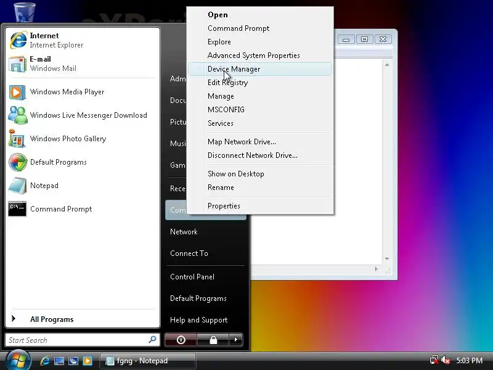The height and width of the screenshot is (370, 493).
Task: Open Default Programs in left Start pane
Action: click(x=83, y=162)
